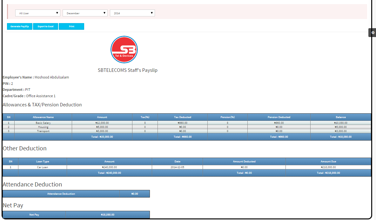Open the 2014 year selector
376x220 pixels.
pyautogui.click(x=132, y=13)
